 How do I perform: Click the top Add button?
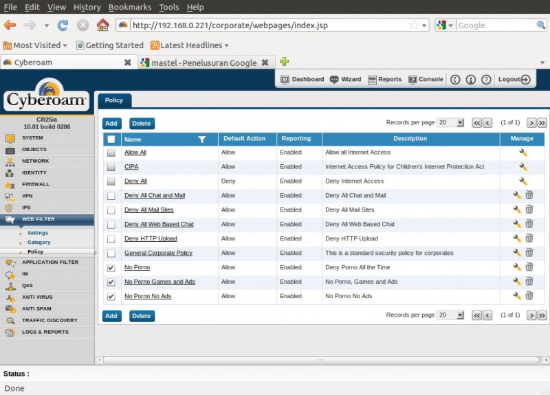click(x=111, y=124)
